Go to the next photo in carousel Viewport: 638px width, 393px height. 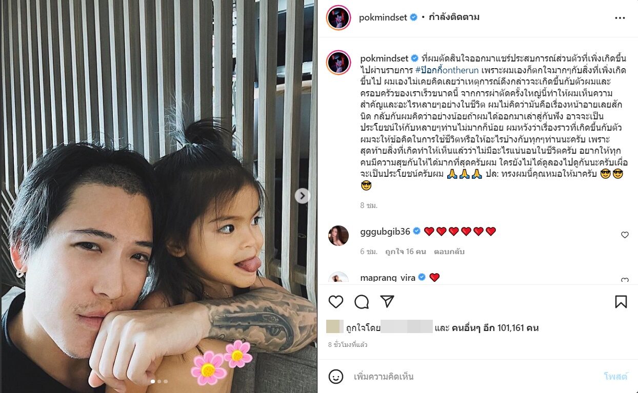pyautogui.click(x=302, y=195)
